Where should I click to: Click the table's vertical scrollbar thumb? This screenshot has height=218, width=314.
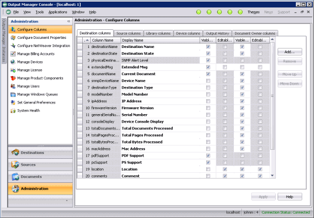click(272, 96)
